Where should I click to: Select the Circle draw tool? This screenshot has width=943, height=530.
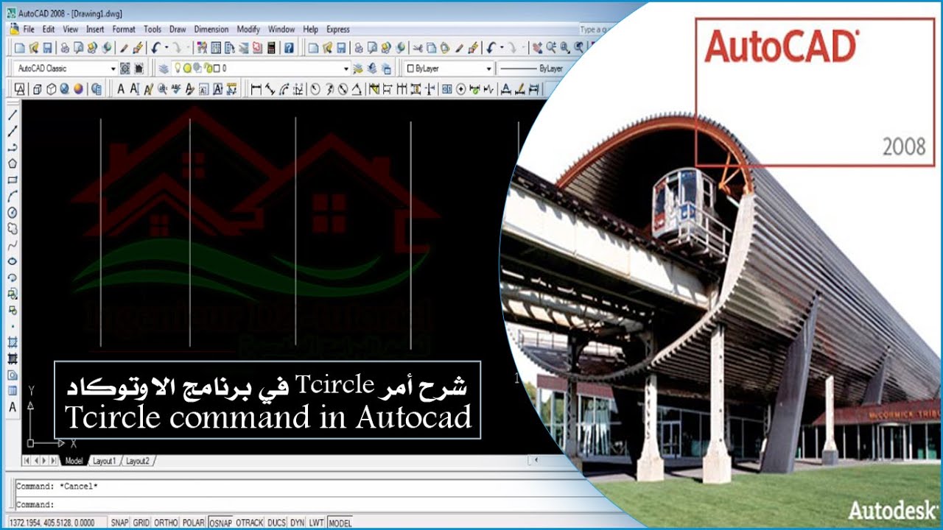tap(13, 212)
